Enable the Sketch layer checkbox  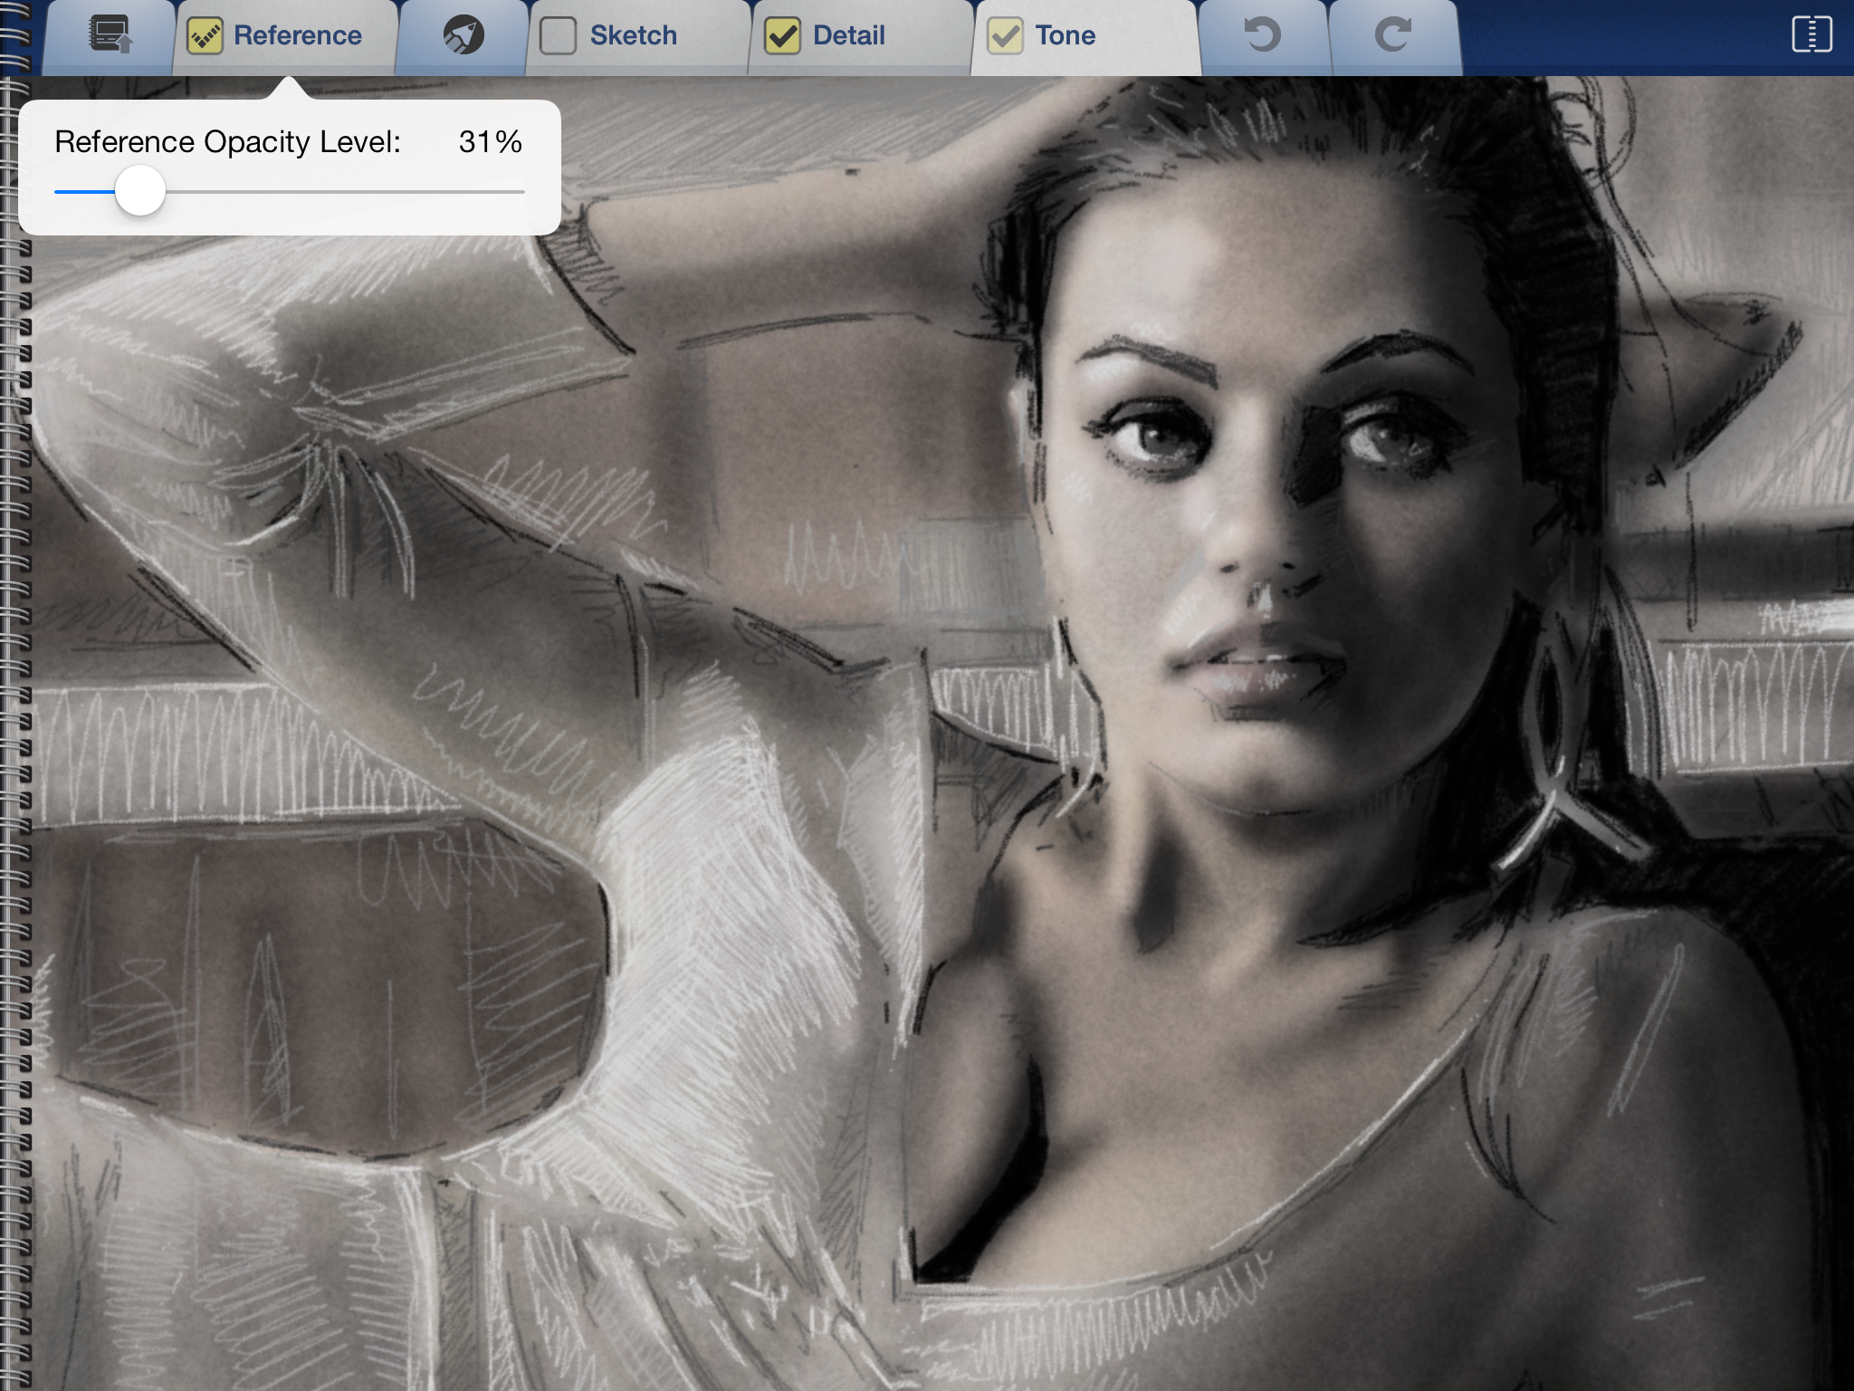[558, 36]
